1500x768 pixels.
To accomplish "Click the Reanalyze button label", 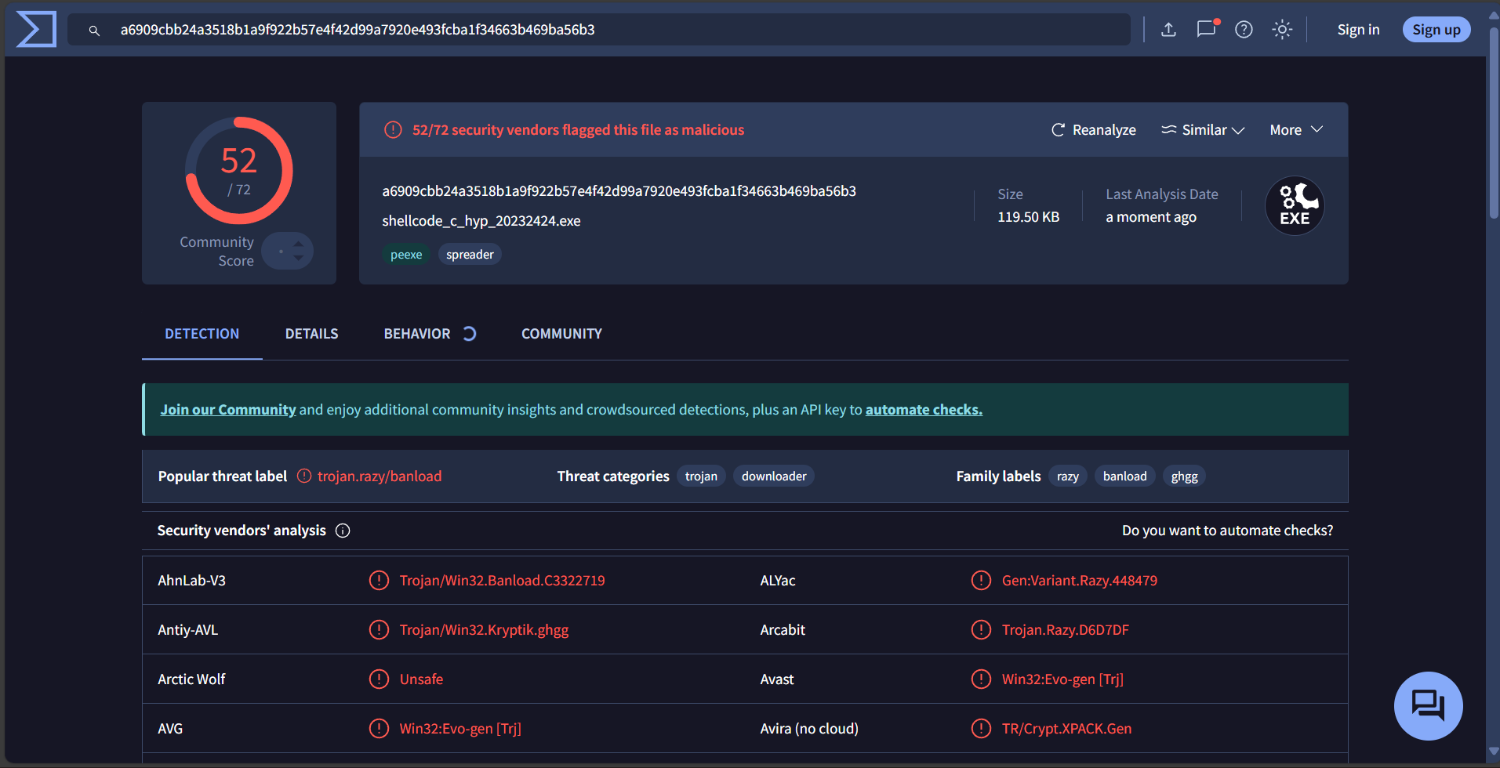I will pos(1104,130).
